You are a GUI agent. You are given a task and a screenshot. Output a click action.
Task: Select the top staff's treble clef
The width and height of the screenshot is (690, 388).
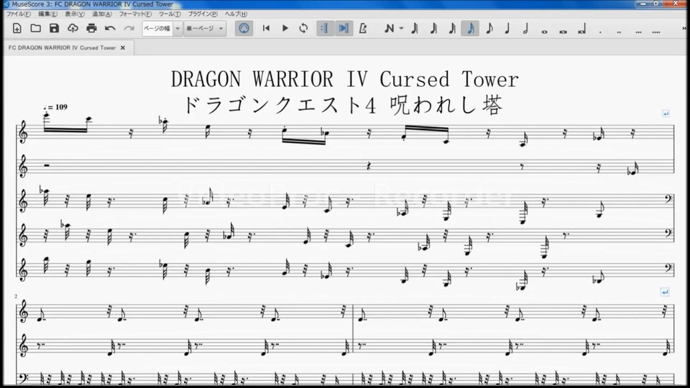(23, 132)
